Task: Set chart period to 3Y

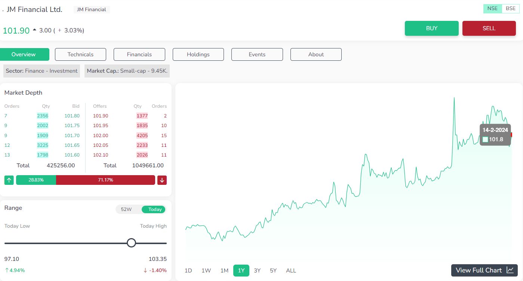Action: 257,271
